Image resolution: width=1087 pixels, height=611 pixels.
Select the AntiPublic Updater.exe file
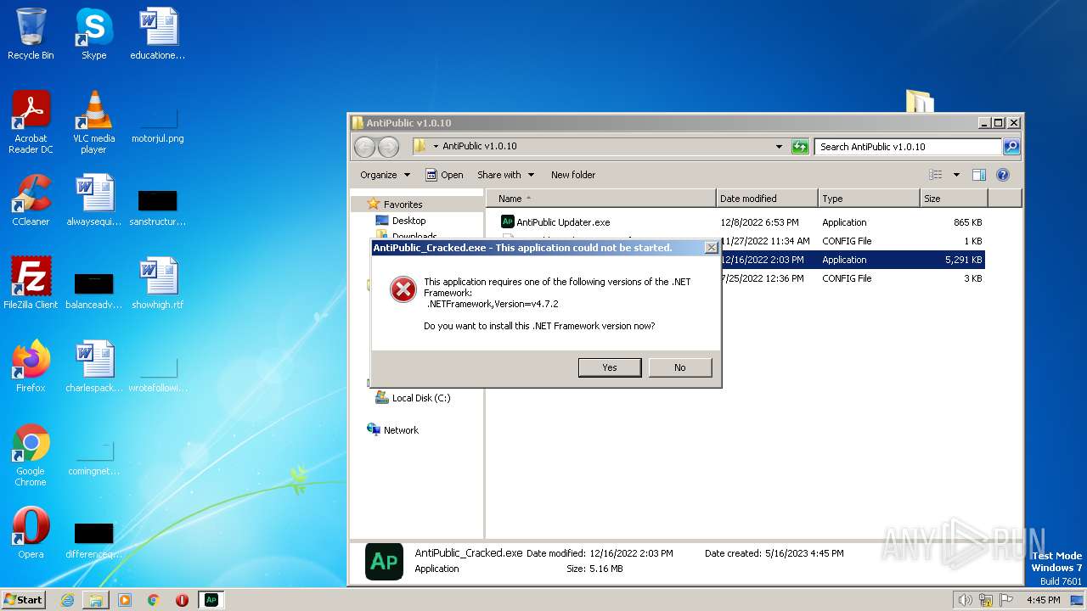coord(563,222)
